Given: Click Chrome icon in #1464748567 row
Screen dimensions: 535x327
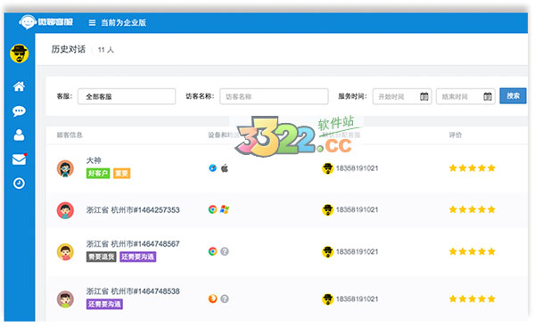Looking at the screenshot, I should (212, 251).
